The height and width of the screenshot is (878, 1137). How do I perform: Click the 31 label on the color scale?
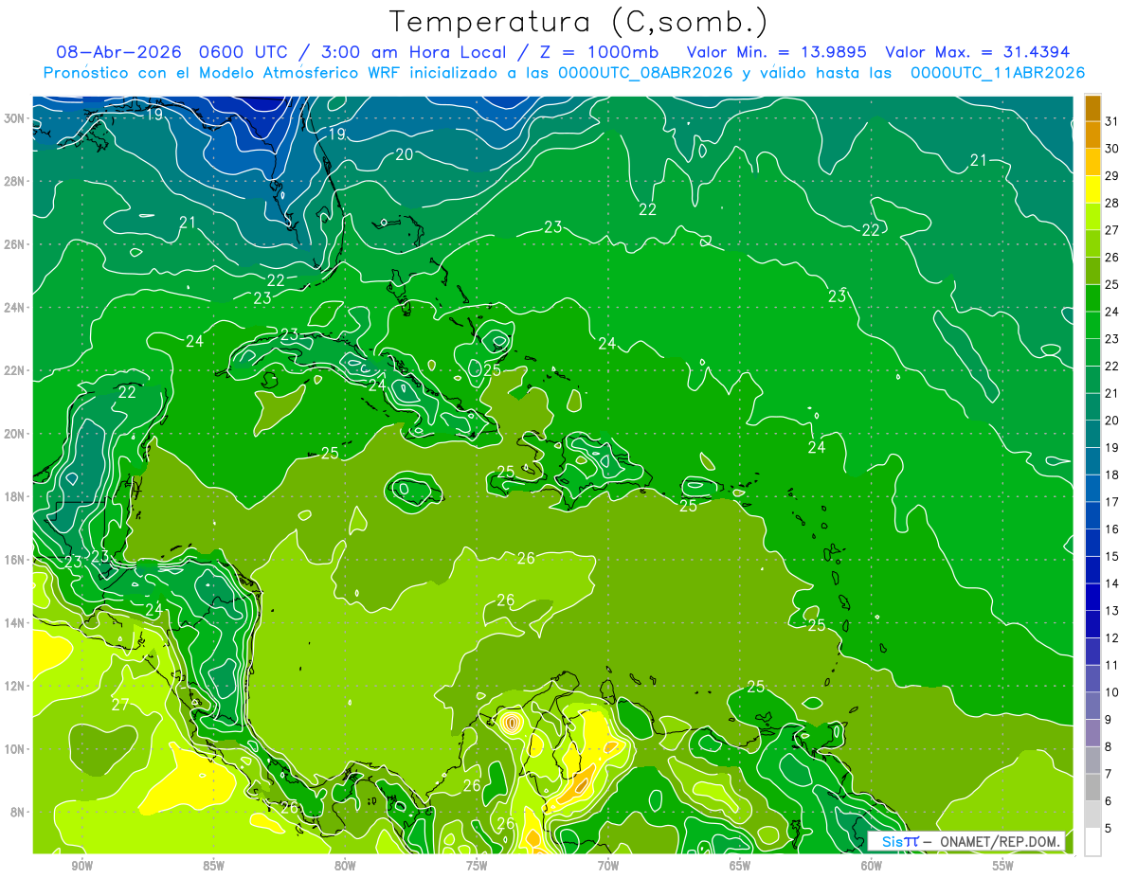point(1112,120)
